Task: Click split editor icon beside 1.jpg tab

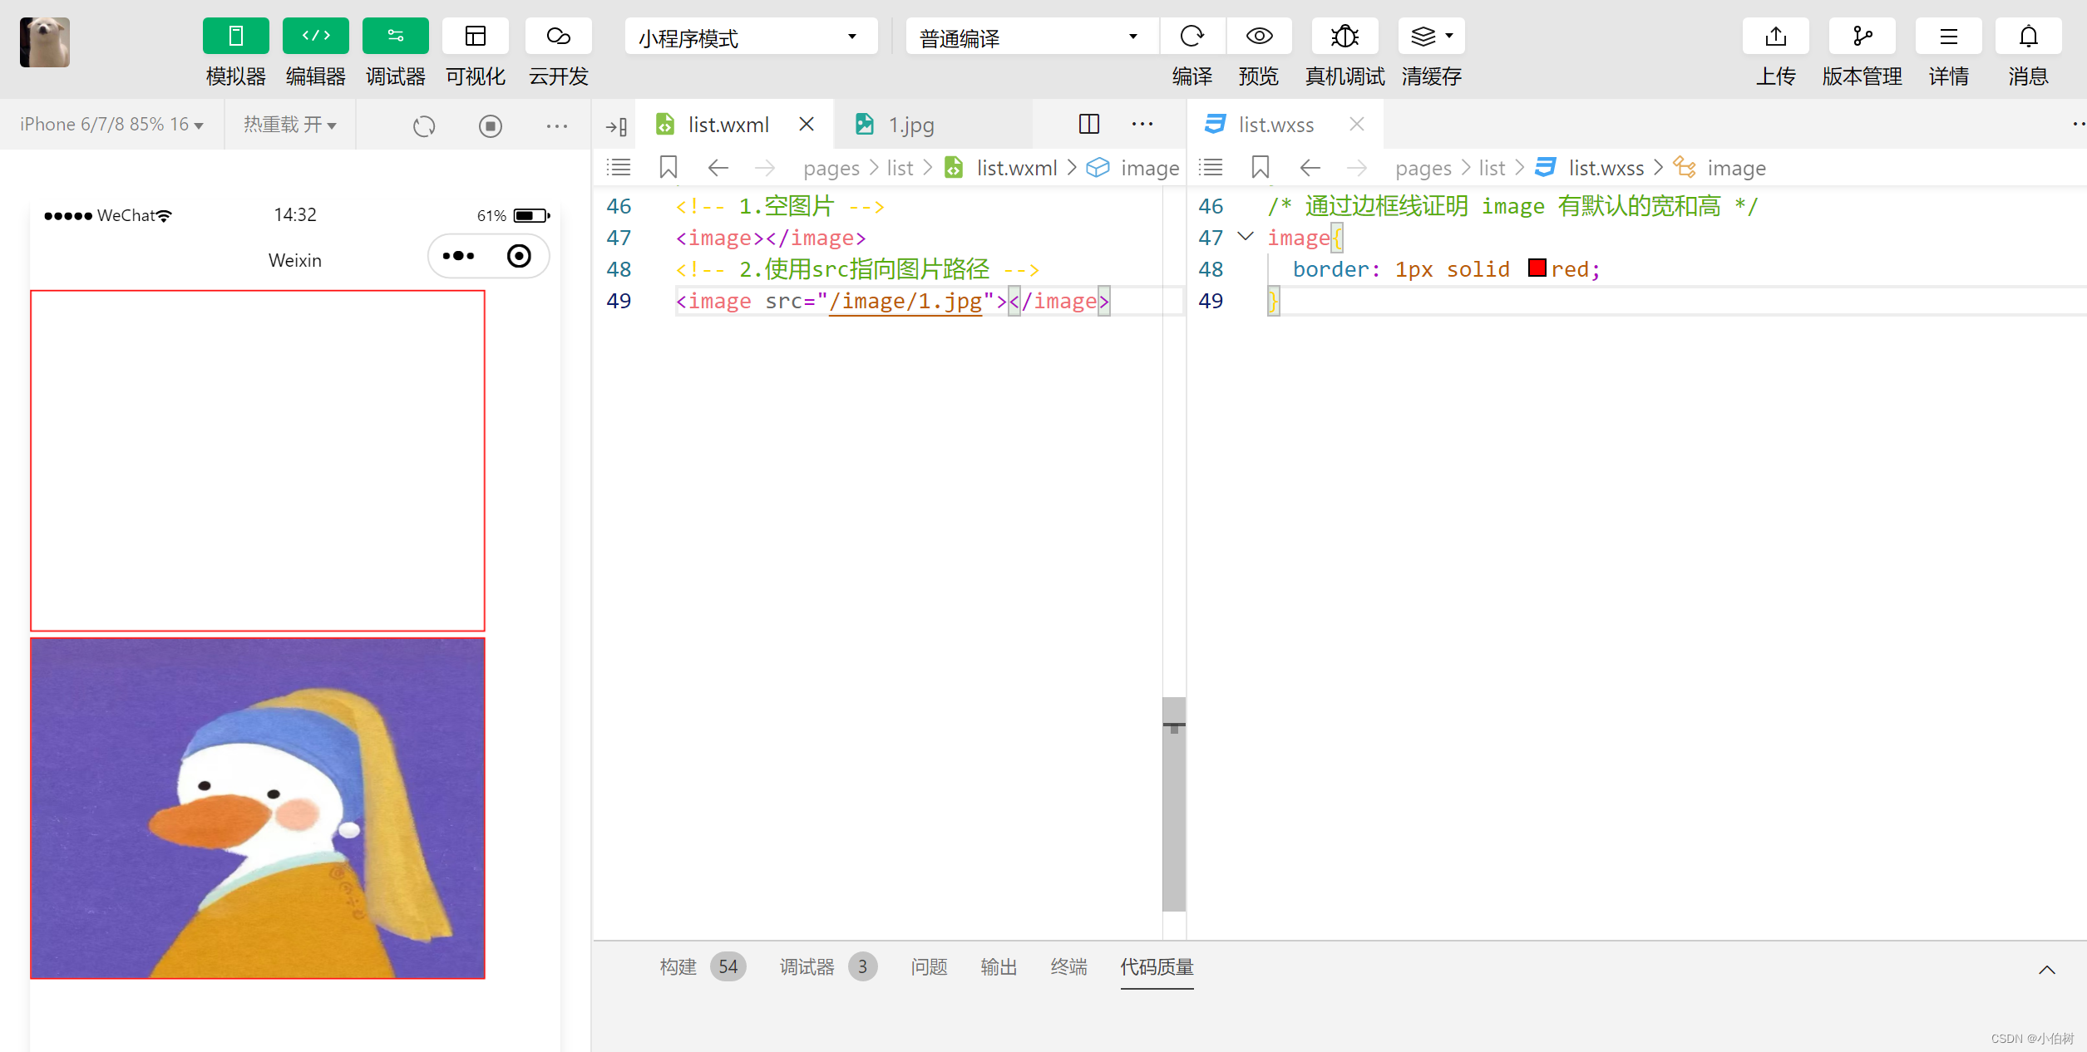Action: (x=1088, y=125)
